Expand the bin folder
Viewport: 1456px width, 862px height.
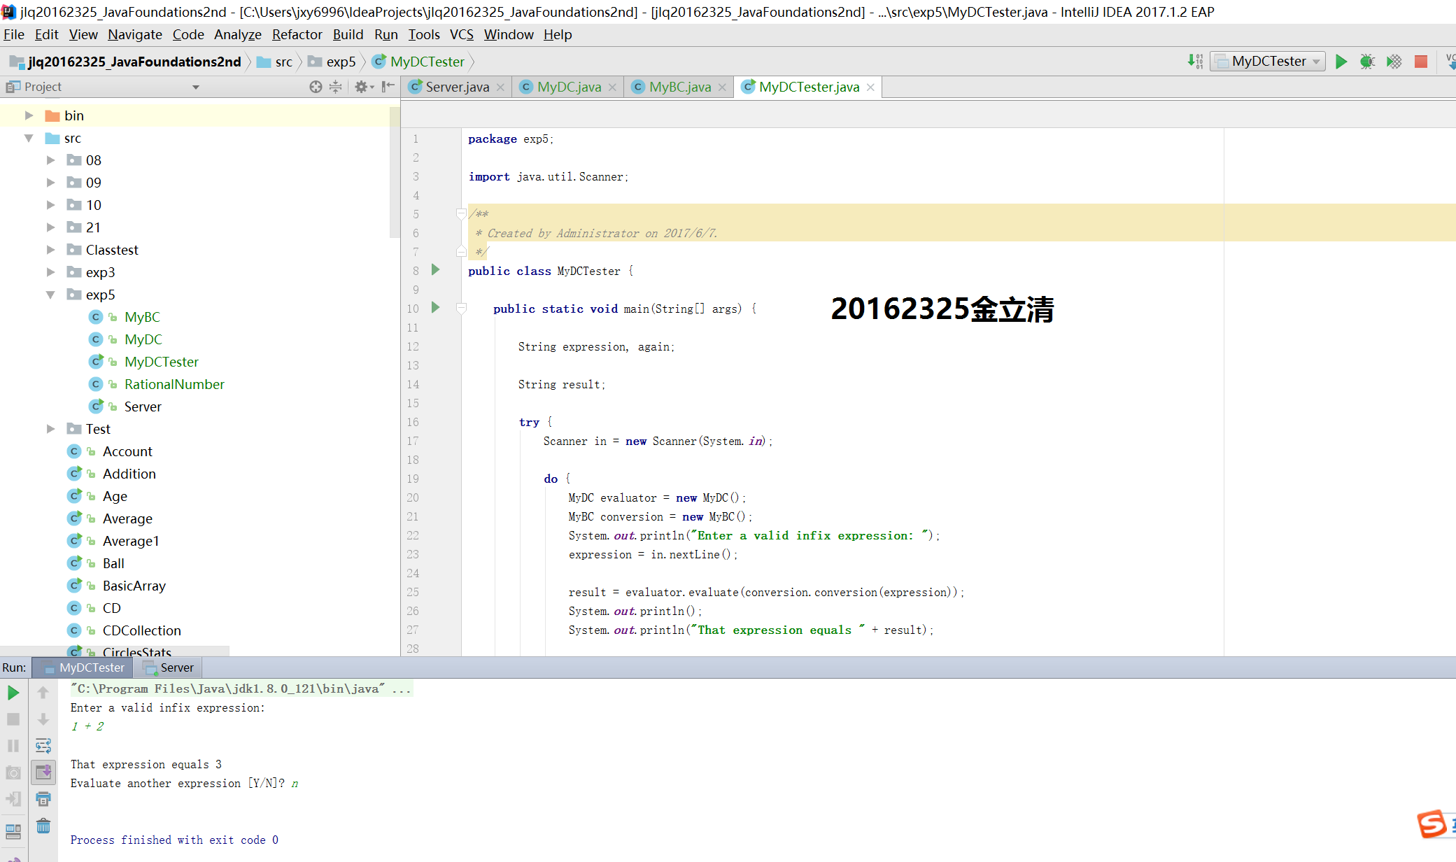(x=29, y=115)
